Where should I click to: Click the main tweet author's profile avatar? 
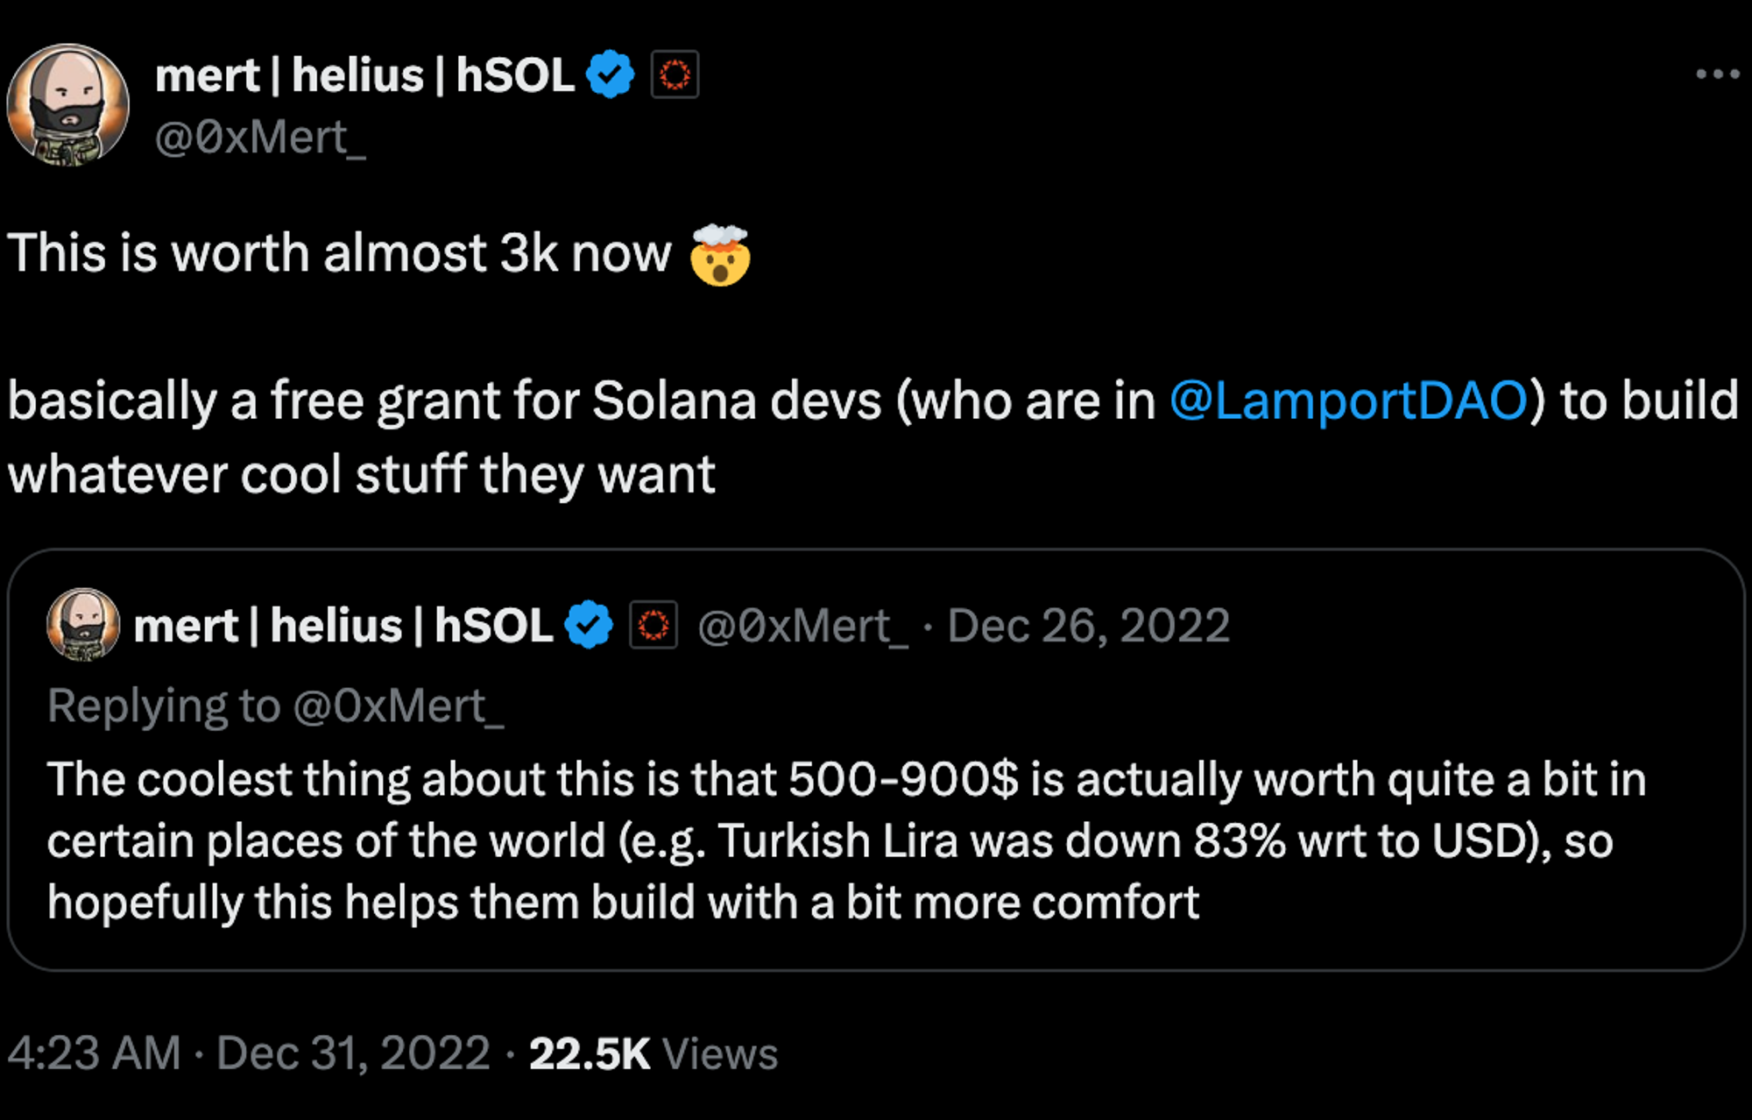point(68,105)
